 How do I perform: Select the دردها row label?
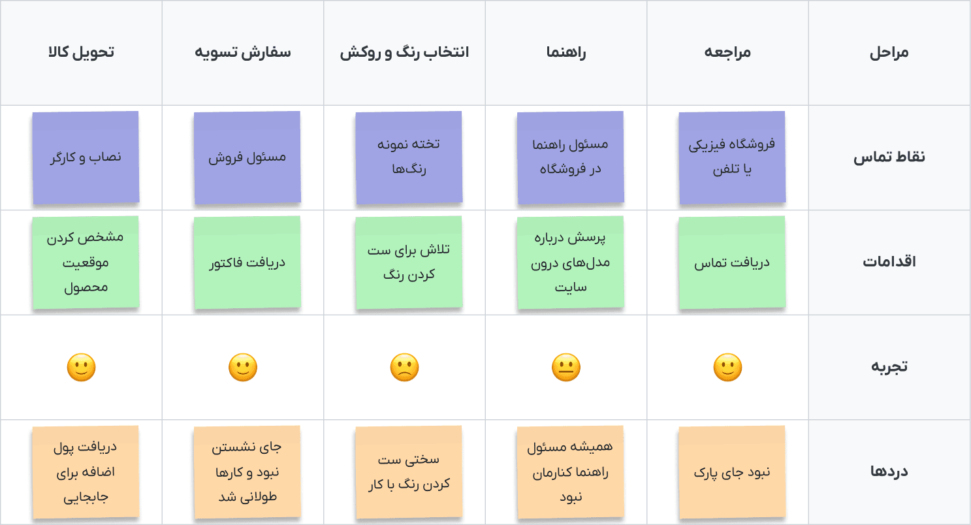tap(889, 472)
